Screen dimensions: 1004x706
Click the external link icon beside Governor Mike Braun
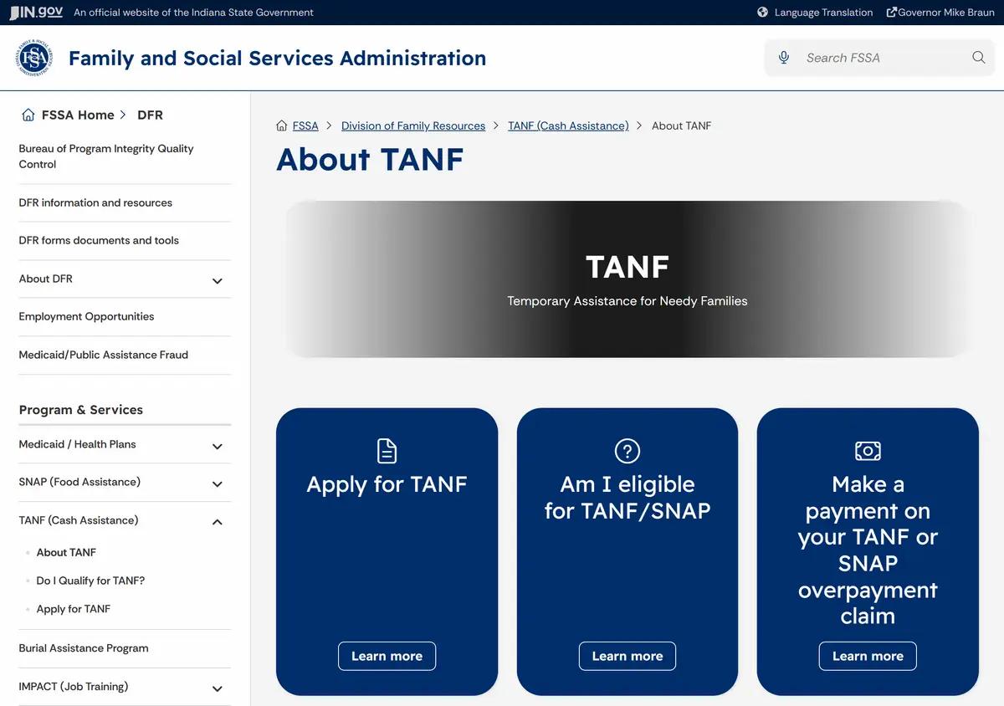(x=892, y=13)
